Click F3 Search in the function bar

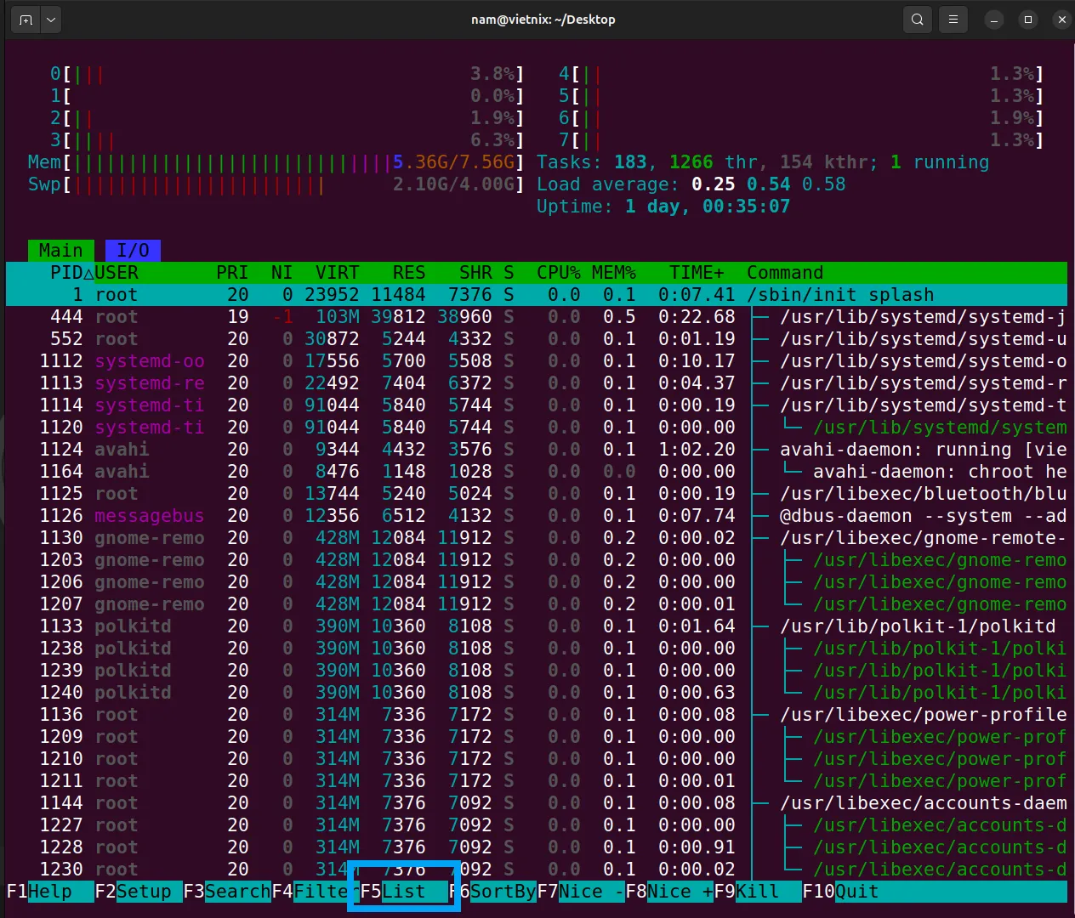[227, 892]
